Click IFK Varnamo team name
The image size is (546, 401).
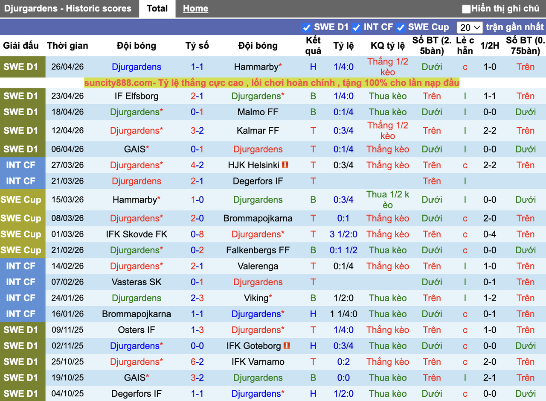click(x=258, y=362)
